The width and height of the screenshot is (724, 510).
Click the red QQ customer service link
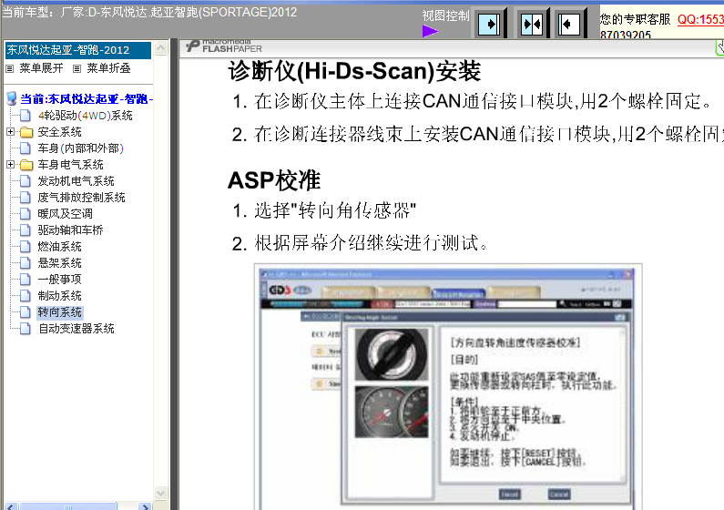click(x=700, y=19)
